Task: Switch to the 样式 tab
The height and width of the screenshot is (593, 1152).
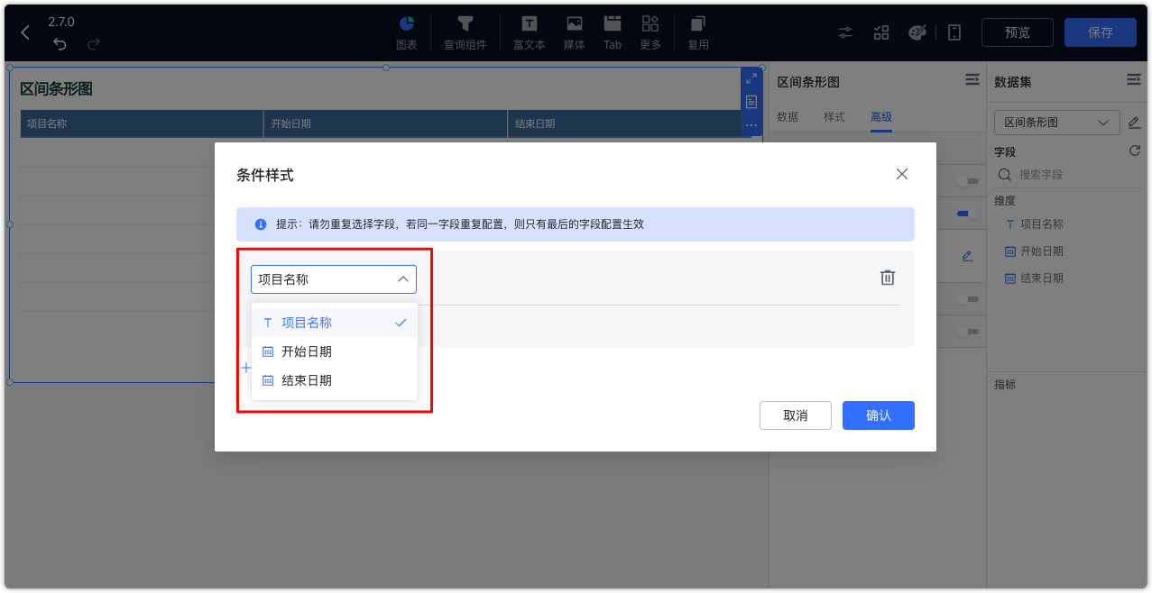Action: [833, 117]
